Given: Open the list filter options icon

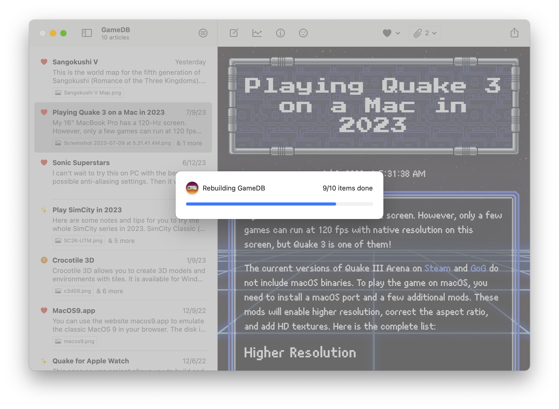Looking at the screenshot, I should [203, 33].
